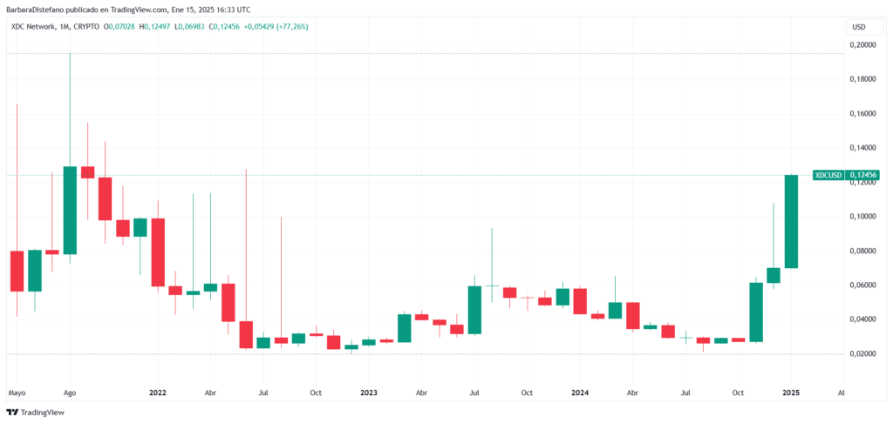This screenshot has width=893, height=423.
Task: Click the tall green January 2025 candle
Action: point(791,222)
